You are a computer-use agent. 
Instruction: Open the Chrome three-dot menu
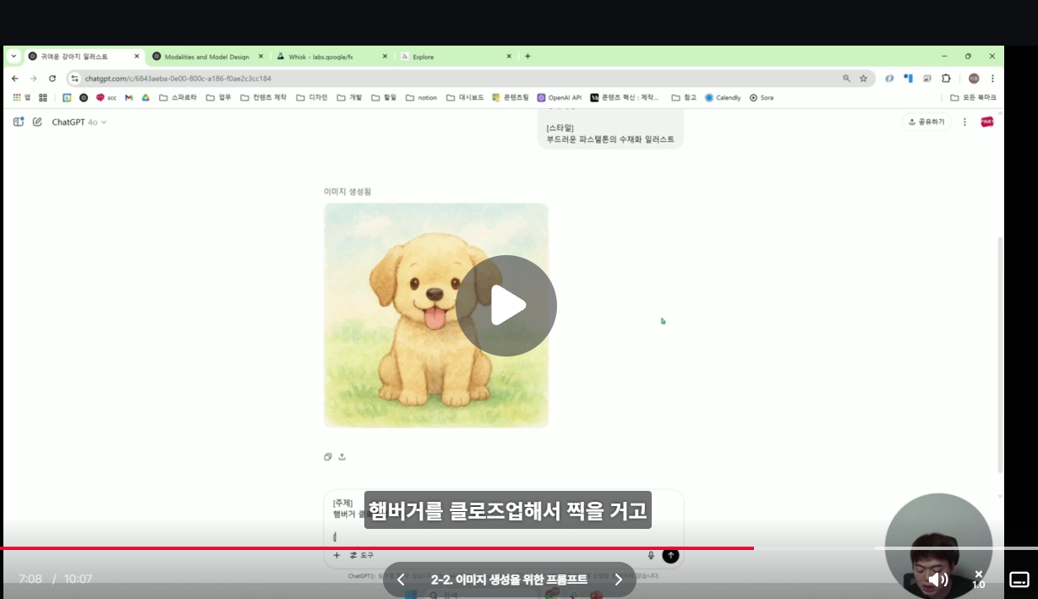coord(992,79)
